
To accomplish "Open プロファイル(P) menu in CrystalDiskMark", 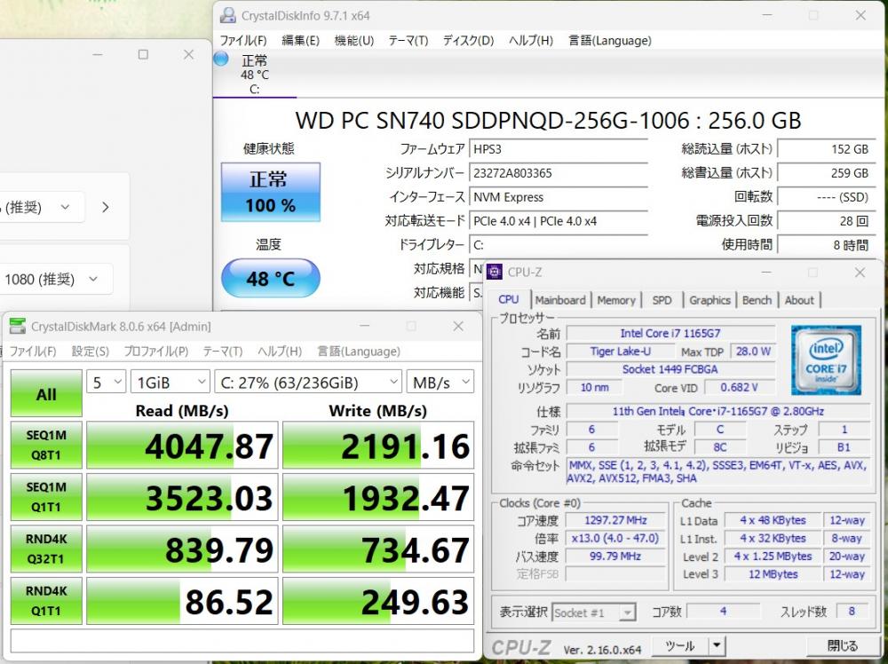I will coord(155,352).
